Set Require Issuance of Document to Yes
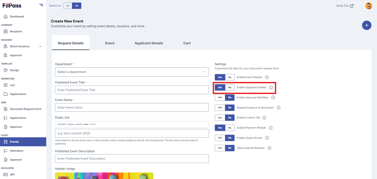Image resolution: width=377 pixels, height=179 pixels. pos(220,108)
